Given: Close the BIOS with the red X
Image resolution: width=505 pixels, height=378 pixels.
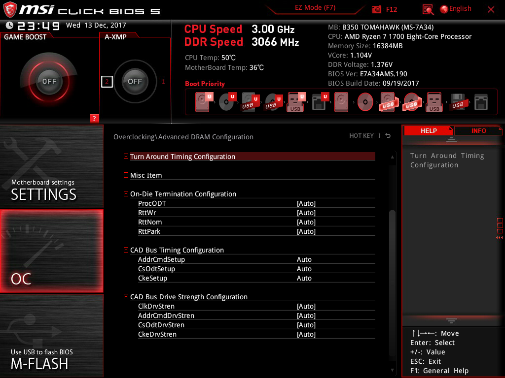Looking at the screenshot, I should click(491, 10).
